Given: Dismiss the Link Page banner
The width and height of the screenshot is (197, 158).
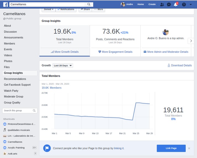Looking at the screenshot, I should pos(189,148).
